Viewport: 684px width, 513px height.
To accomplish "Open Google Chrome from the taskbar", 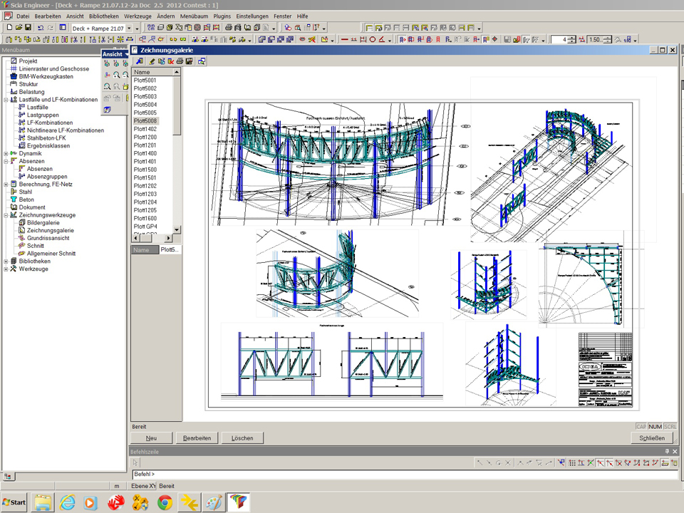I will click(165, 502).
